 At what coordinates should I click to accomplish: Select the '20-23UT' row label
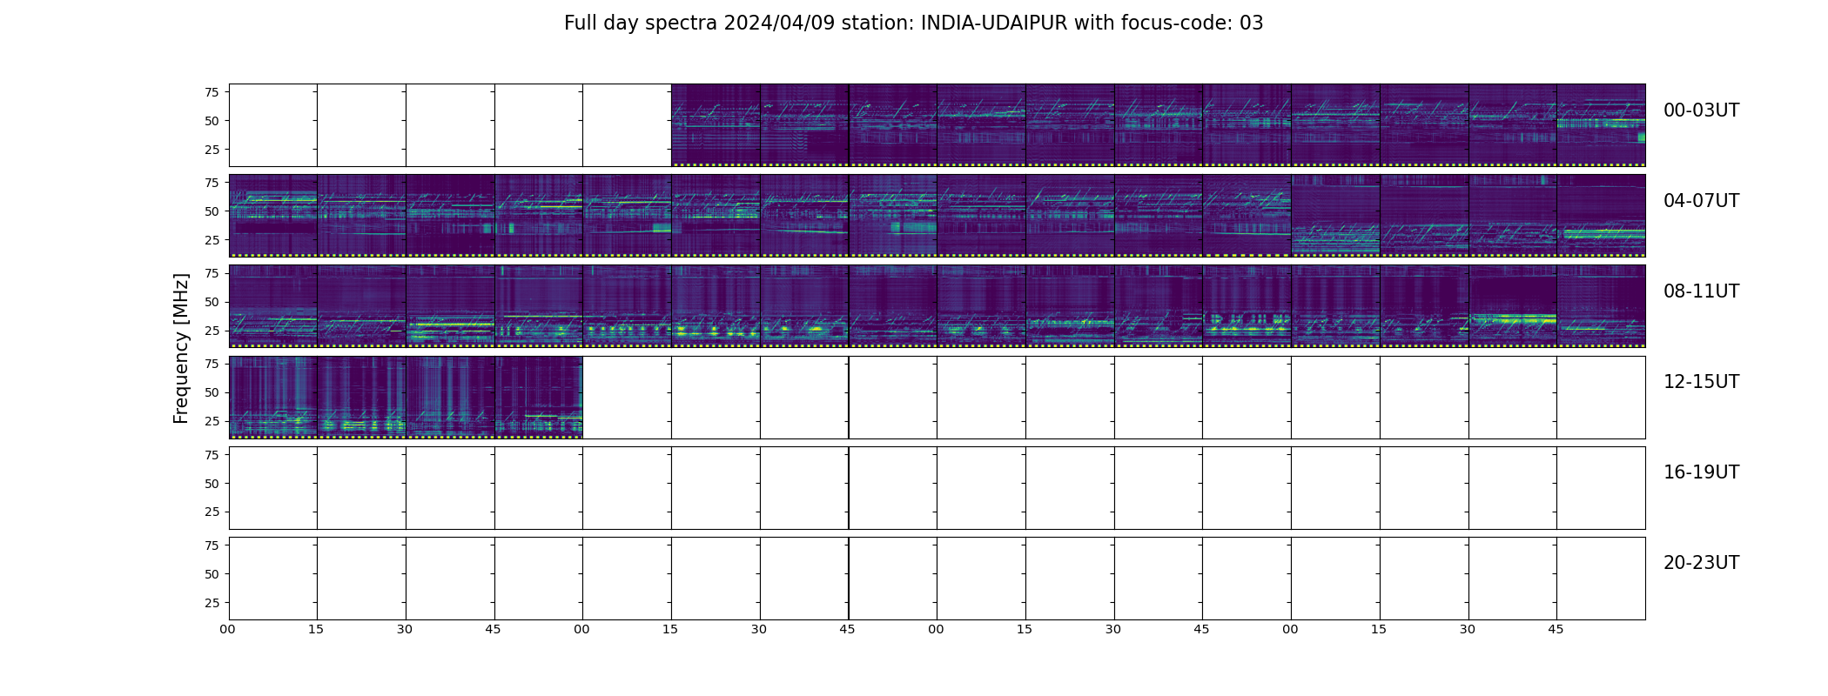click(1701, 563)
